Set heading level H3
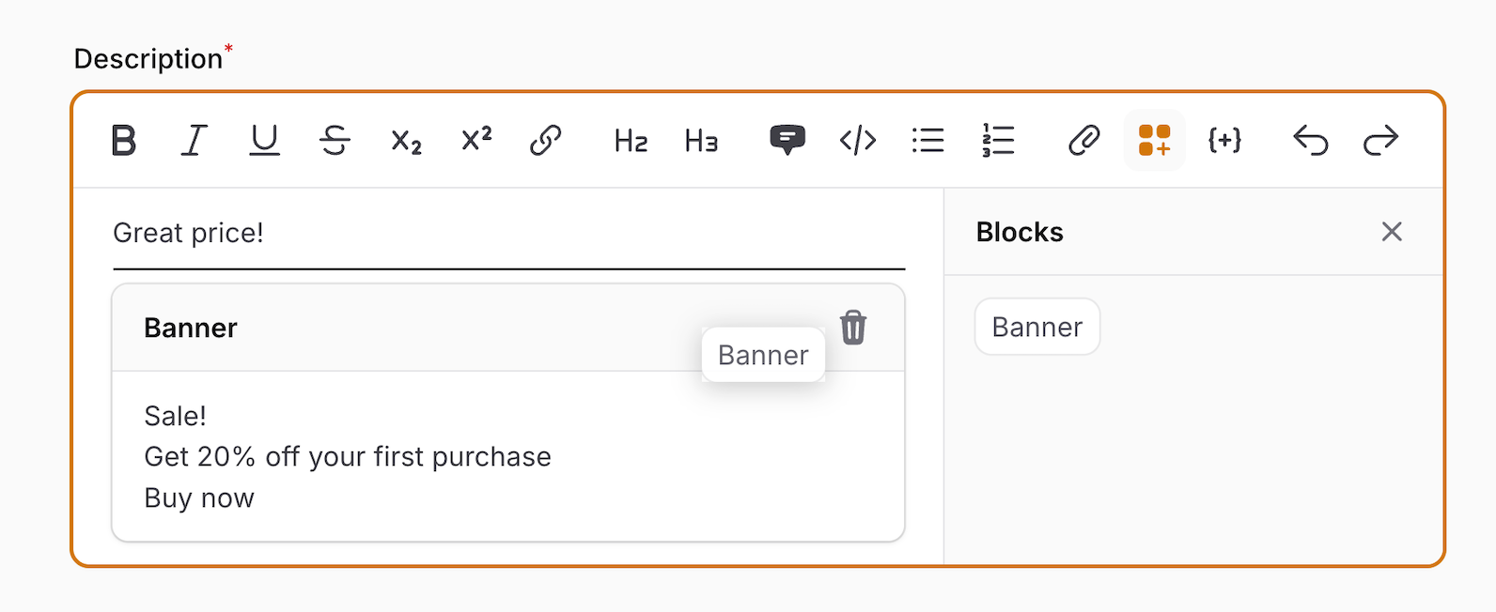The height and width of the screenshot is (612, 1496). pos(701,141)
